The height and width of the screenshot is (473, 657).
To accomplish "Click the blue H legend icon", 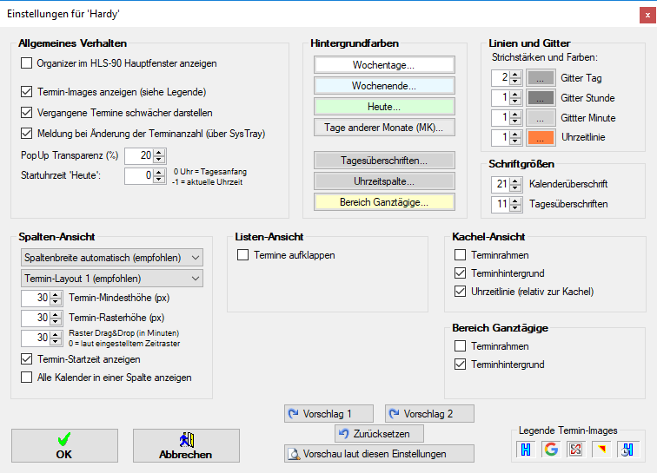I will click(526, 449).
